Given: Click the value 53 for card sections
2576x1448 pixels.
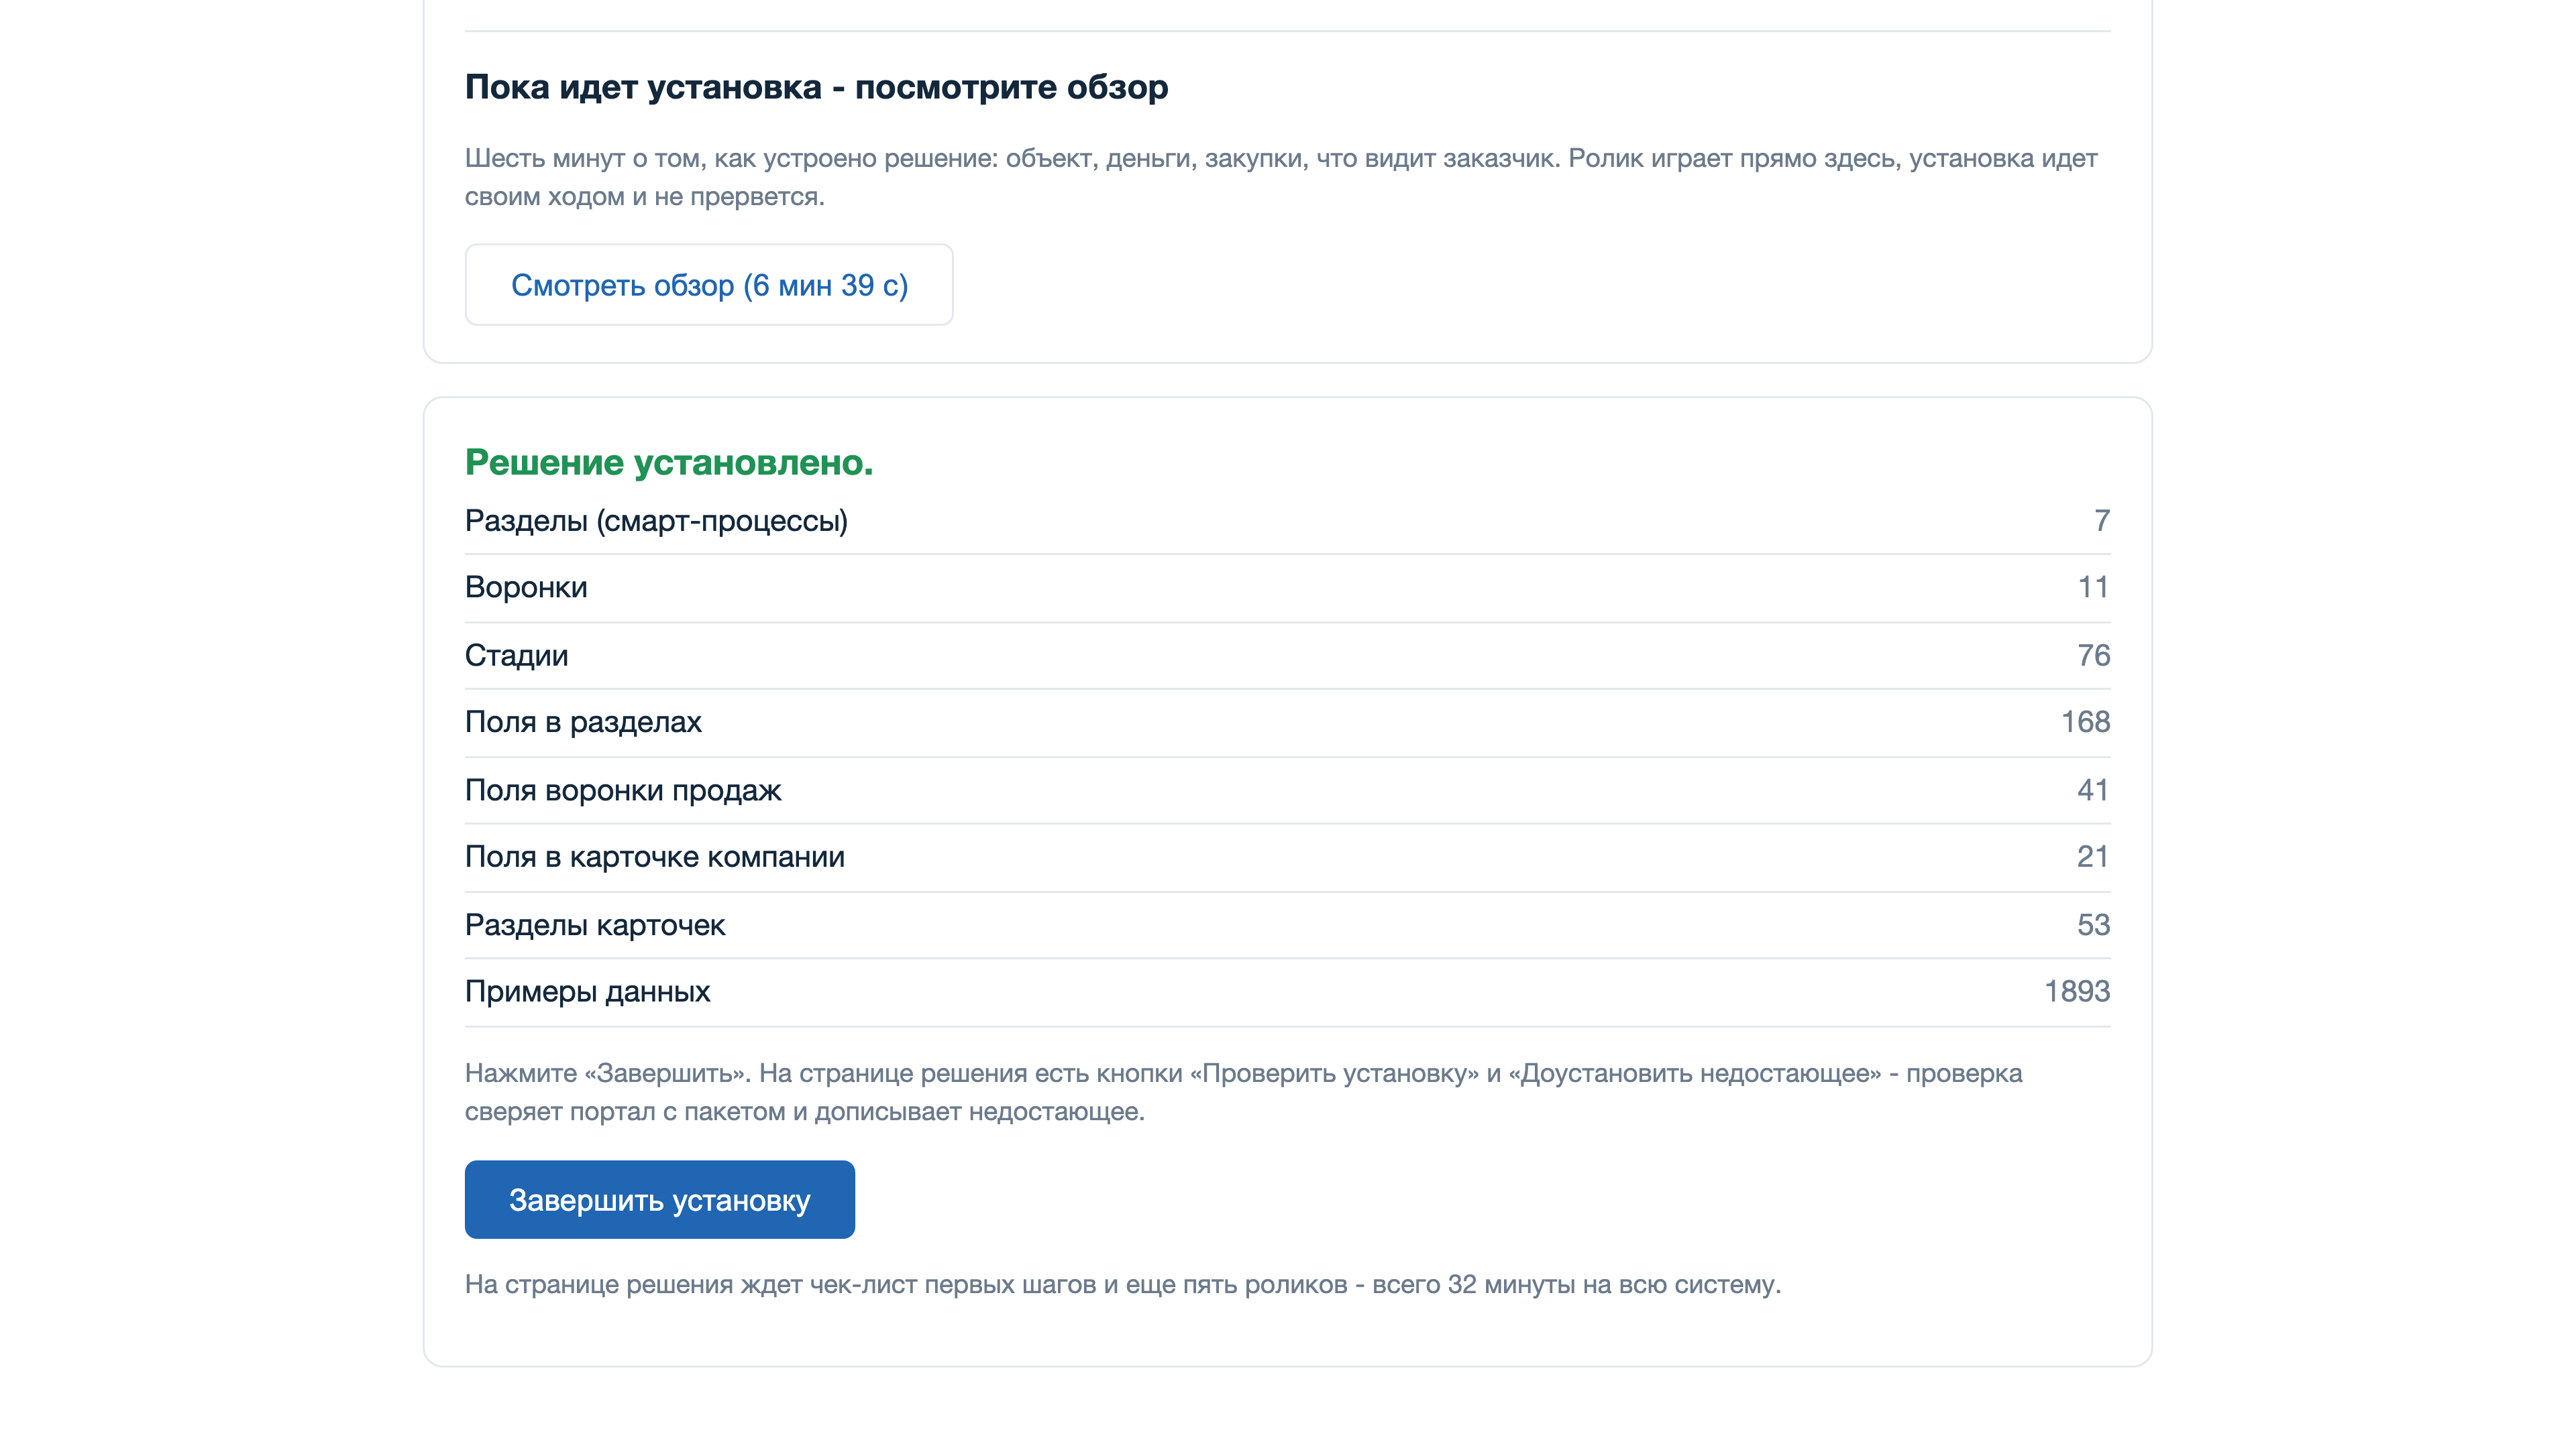Looking at the screenshot, I should (2094, 925).
